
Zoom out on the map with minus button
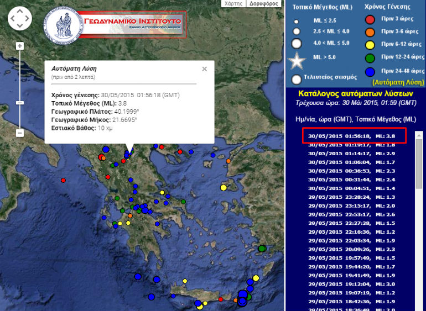pos(20,133)
